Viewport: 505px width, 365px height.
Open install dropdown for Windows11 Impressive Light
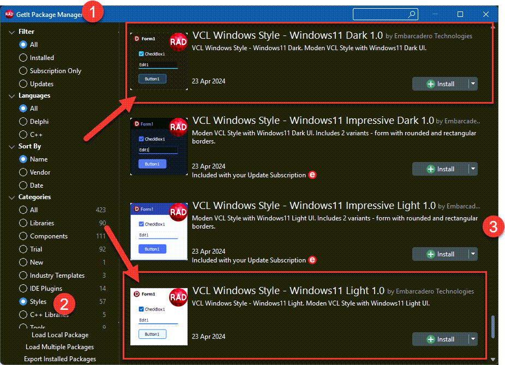point(473,254)
